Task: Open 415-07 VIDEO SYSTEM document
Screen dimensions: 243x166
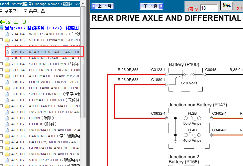Action: click(46, 160)
